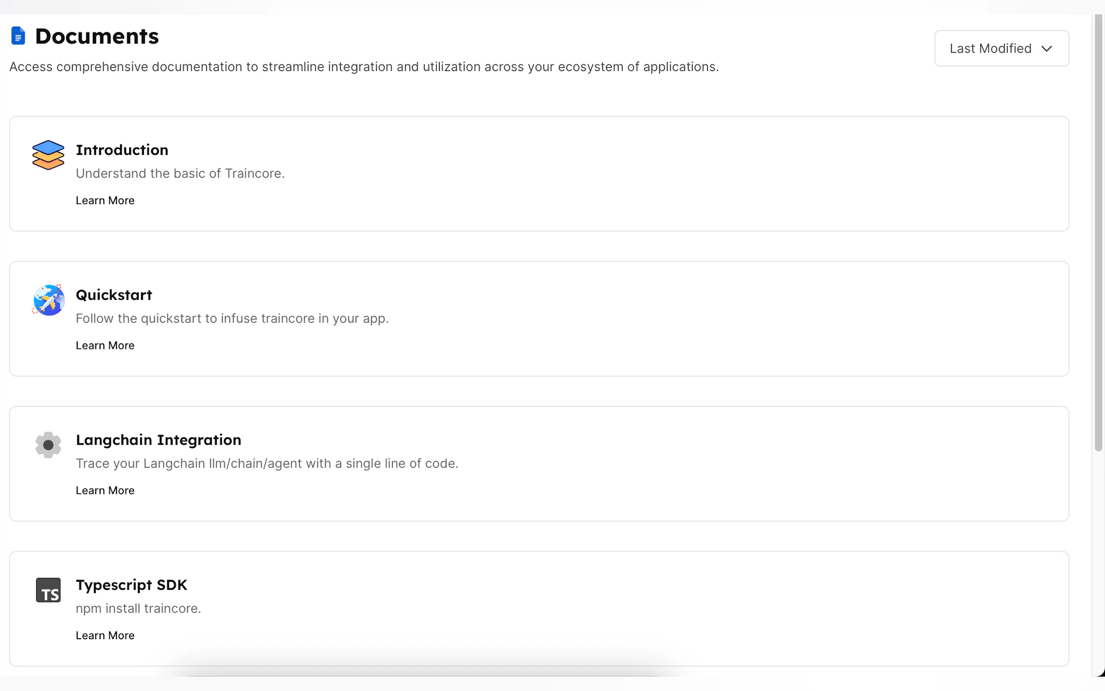1105x691 pixels.
Task: Click the blue Documents page icon
Action: (18, 36)
